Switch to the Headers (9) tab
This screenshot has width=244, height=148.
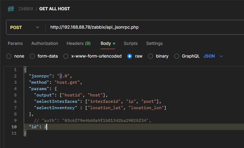pos(78,43)
